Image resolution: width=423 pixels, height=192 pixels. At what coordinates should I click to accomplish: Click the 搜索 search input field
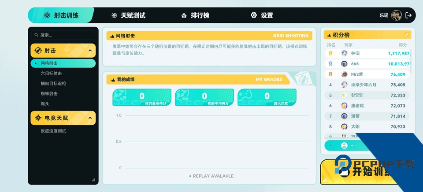66,35
